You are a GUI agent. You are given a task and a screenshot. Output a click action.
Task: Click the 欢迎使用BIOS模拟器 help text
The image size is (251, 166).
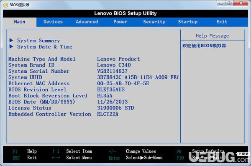[204, 46]
